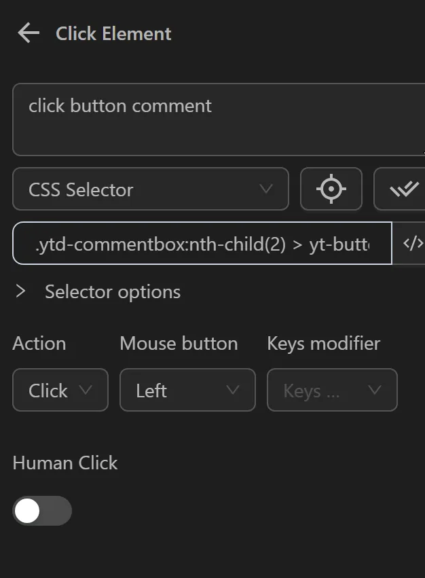Open the Action dropdown showing Click
The height and width of the screenshot is (578, 425).
[x=60, y=390]
